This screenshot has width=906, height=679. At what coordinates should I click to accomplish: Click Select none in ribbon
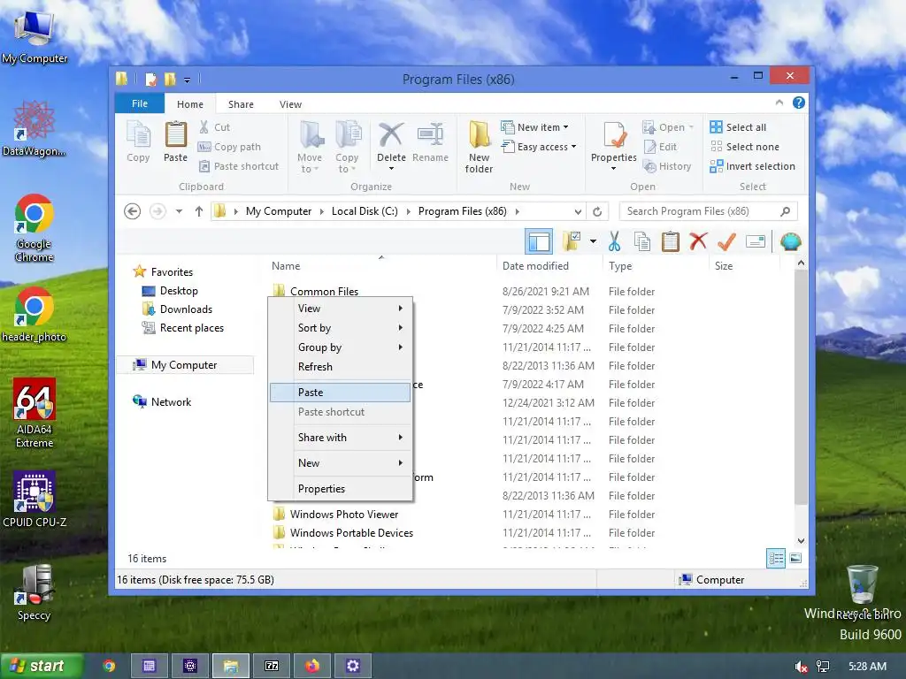(745, 147)
